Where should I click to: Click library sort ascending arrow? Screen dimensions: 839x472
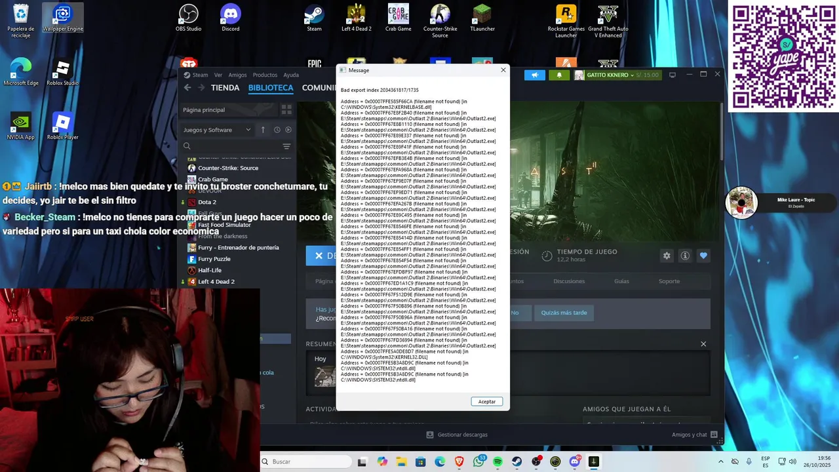pyautogui.click(x=263, y=130)
